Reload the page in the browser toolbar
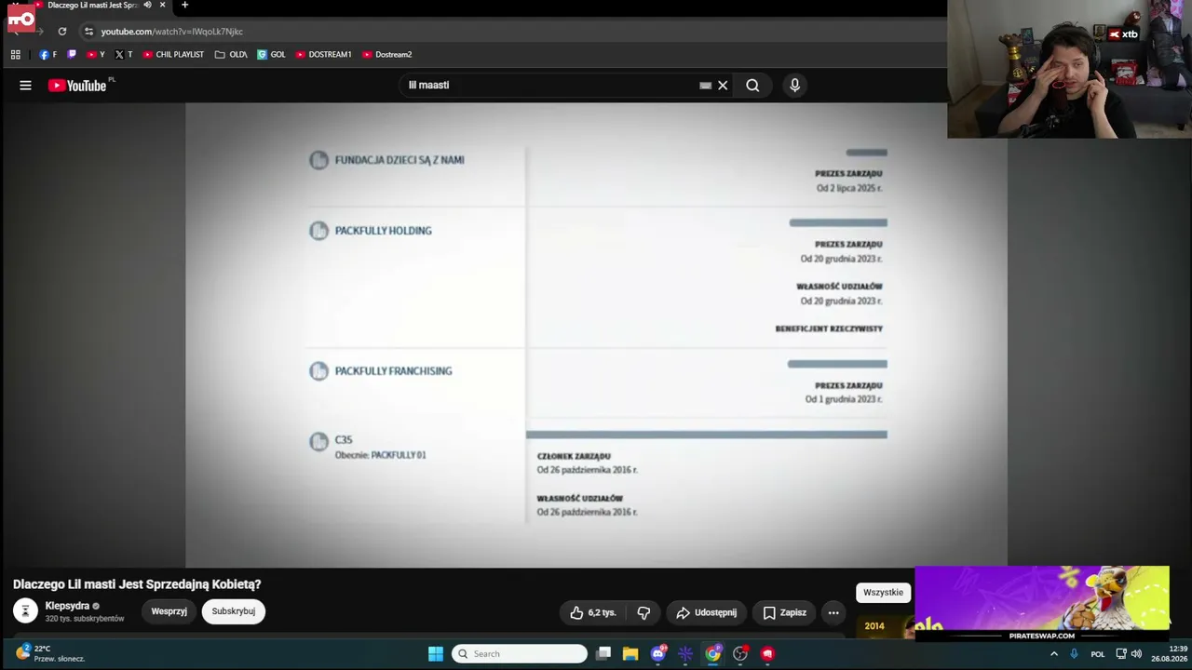This screenshot has height=670, width=1192. (62, 32)
